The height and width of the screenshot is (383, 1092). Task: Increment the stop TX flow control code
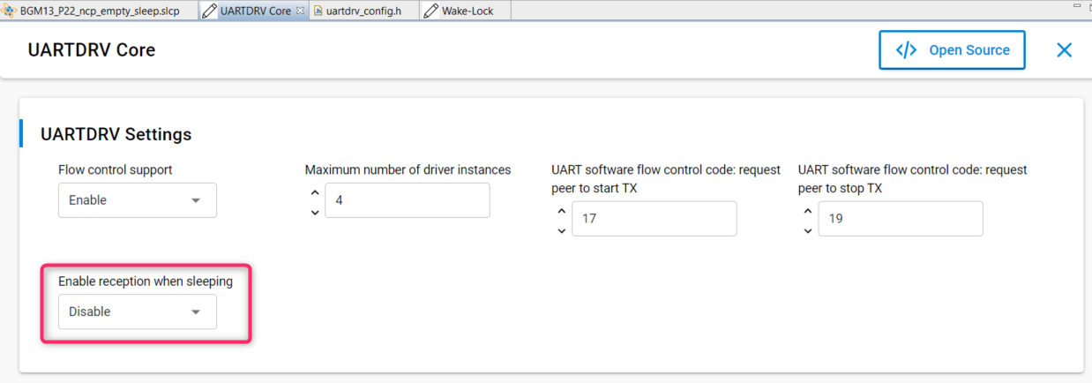pyautogui.click(x=808, y=211)
